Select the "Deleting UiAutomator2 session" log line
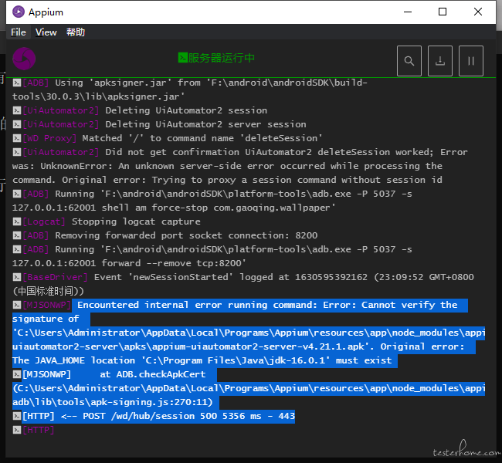502x463 pixels. pos(140,110)
